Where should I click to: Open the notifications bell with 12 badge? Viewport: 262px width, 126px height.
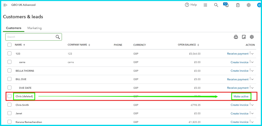tap(226, 5)
